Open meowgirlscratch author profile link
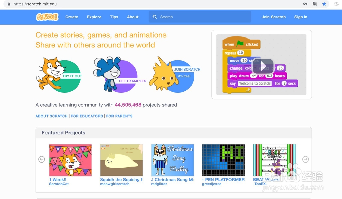The height and width of the screenshot is (199, 342). (115, 184)
